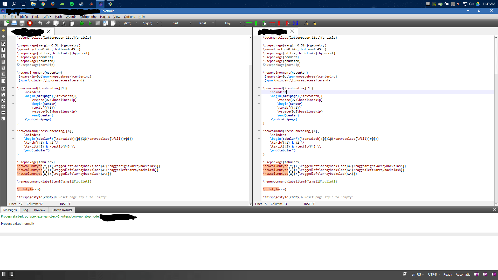Open the Wizards menu

(71, 17)
